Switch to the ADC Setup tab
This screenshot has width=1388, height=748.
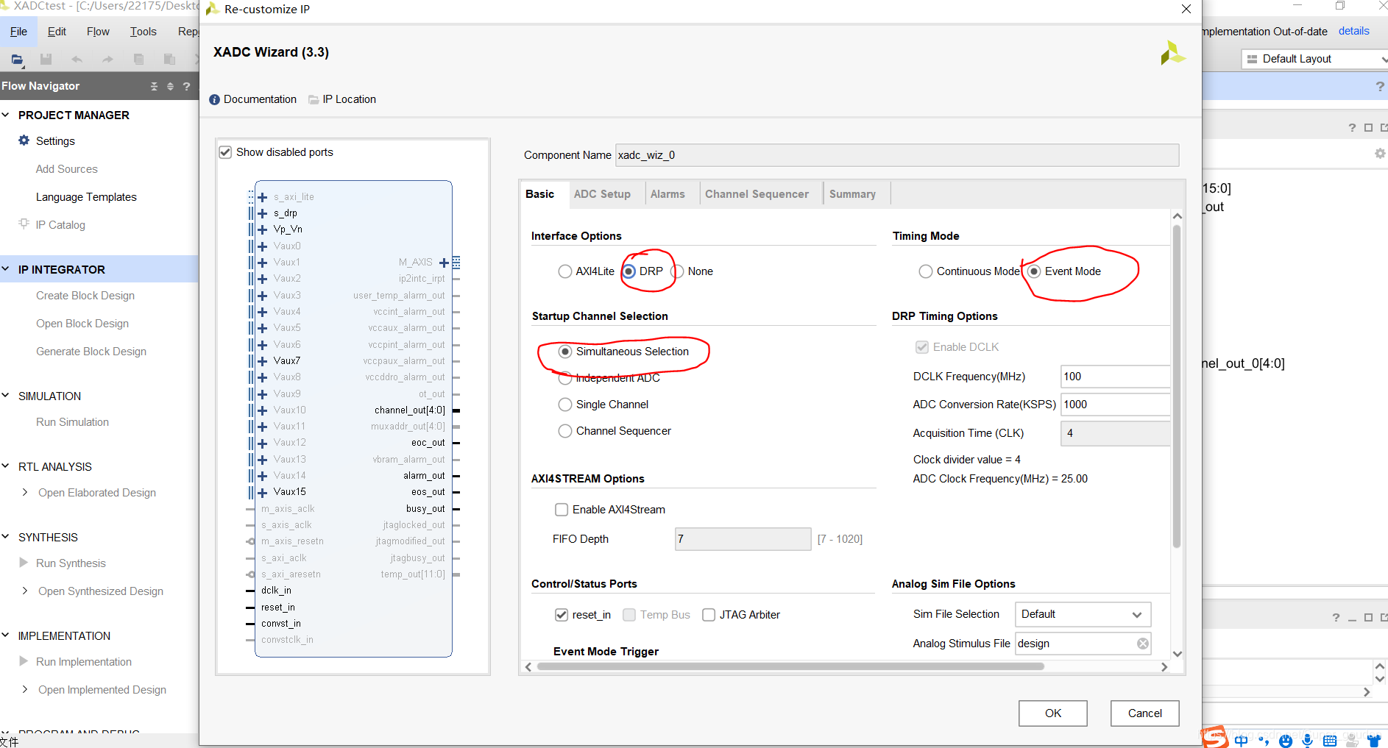(x=602, y=194)
